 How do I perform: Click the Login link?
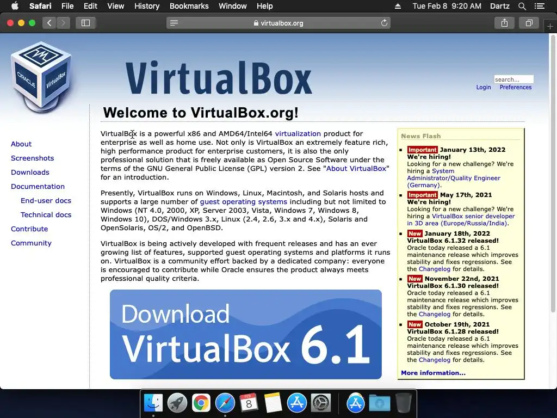point(484,88)
